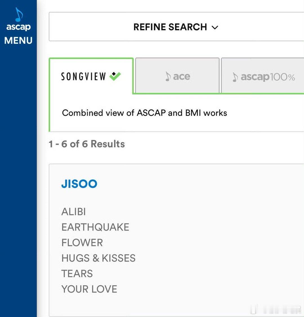This screenshot has width=304, height=317.
Task: Click the ascap100% tab note icon
Action: coord(235,77)
